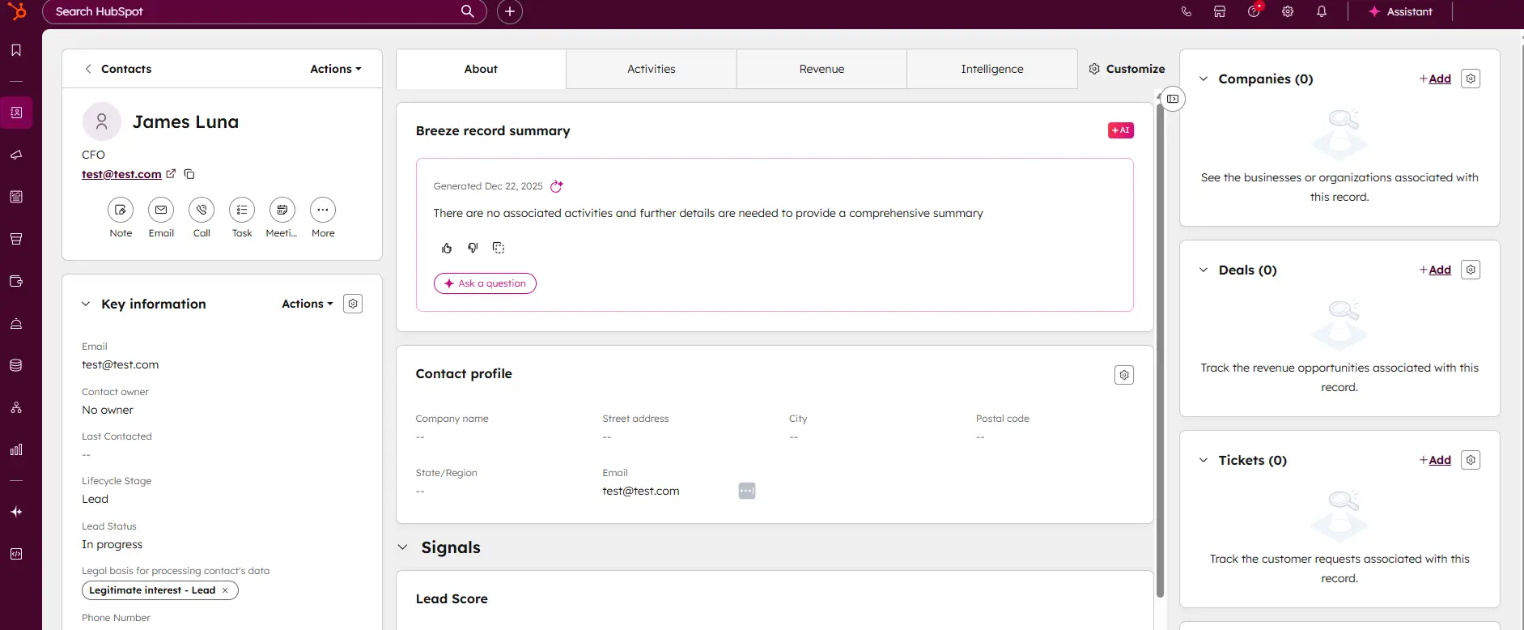Switch to the Intelligence tab
The width and height of the screenshot is (1524, 630).
tap(992, 69)
